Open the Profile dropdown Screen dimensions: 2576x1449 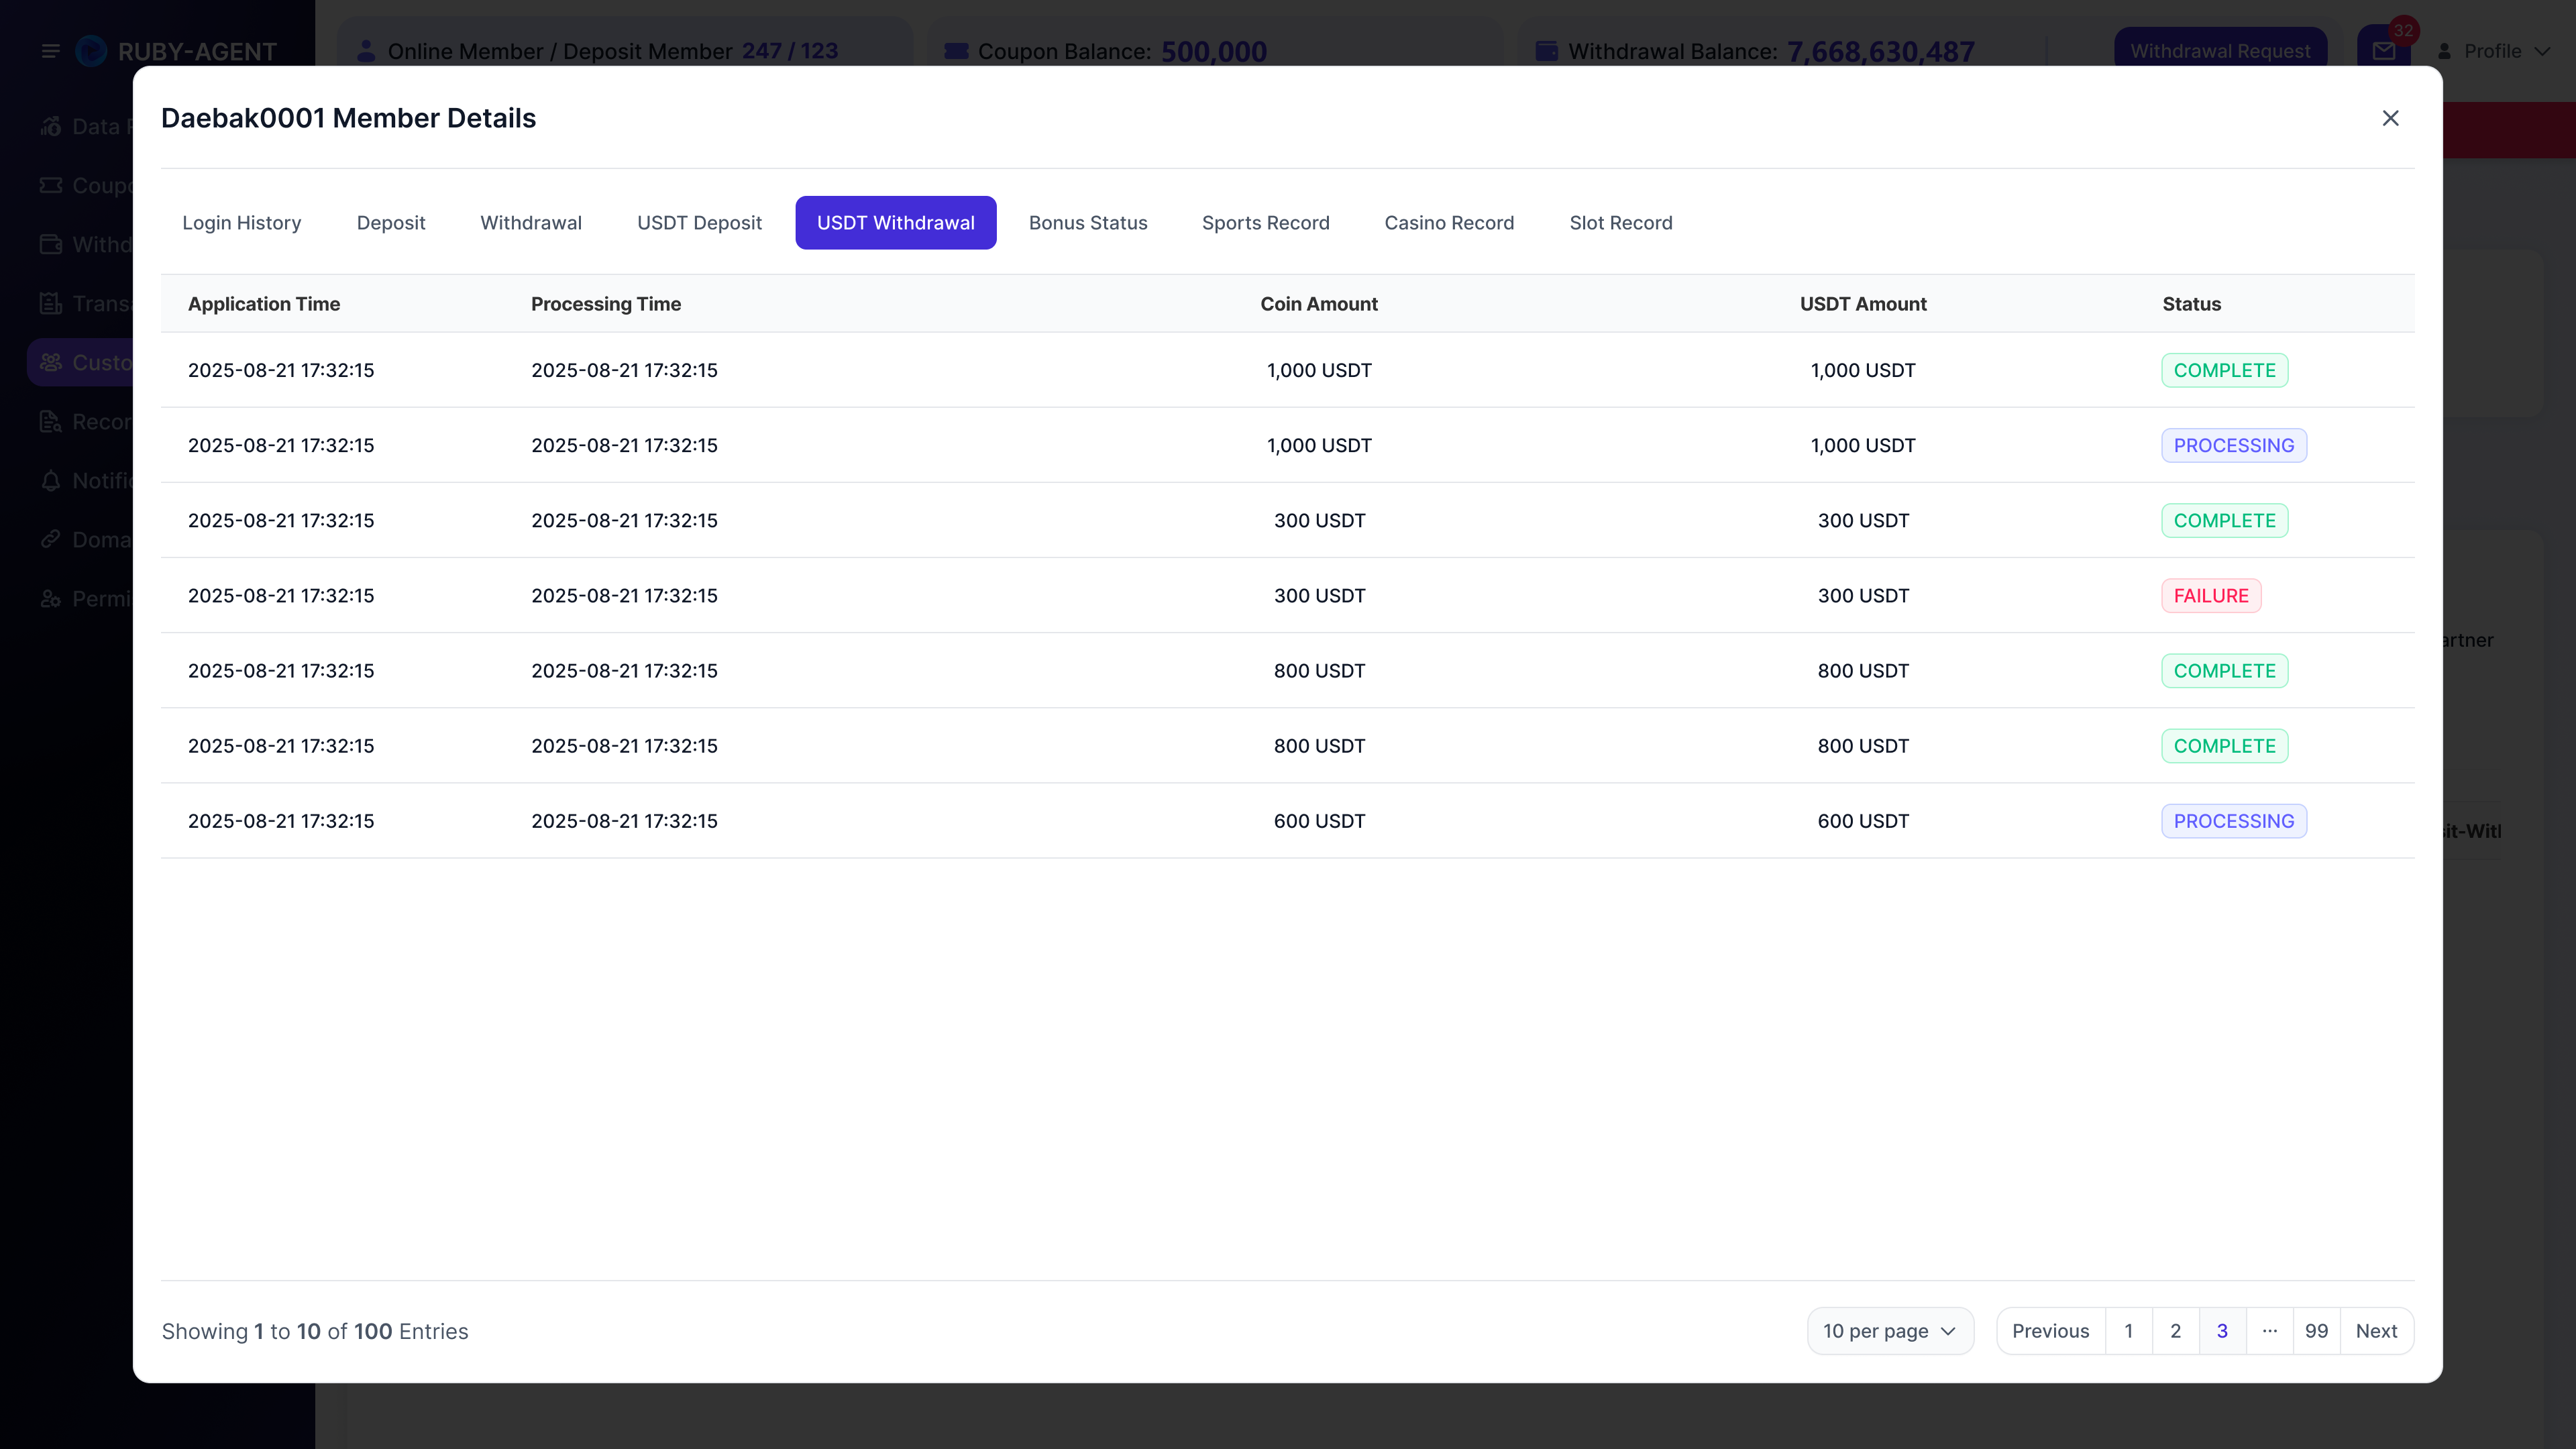click(x=2494, y=51)
